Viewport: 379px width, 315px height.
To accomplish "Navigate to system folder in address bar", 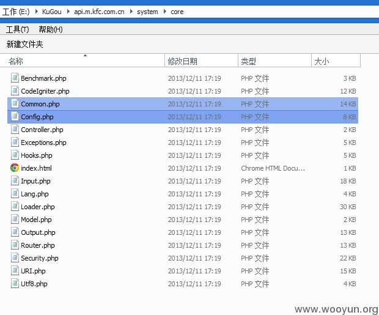I will [147, 12].
